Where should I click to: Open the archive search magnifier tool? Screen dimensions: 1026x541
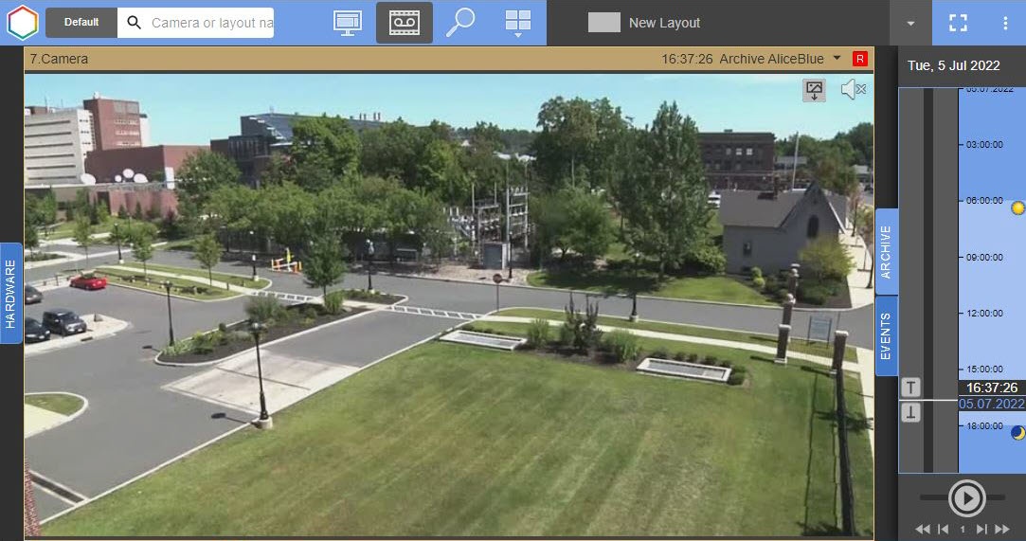(x=460, y=23)
